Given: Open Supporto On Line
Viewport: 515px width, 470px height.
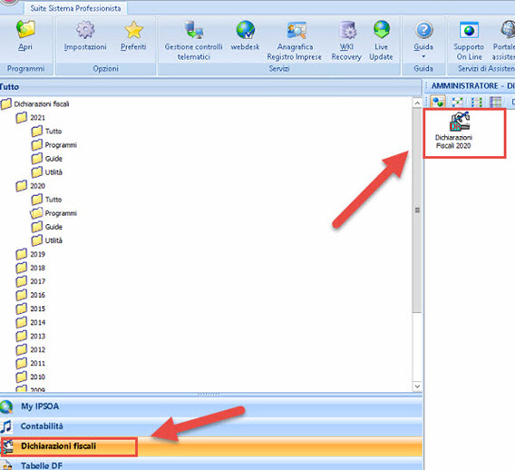Looking at the screenshot, I should click(469, 40).
